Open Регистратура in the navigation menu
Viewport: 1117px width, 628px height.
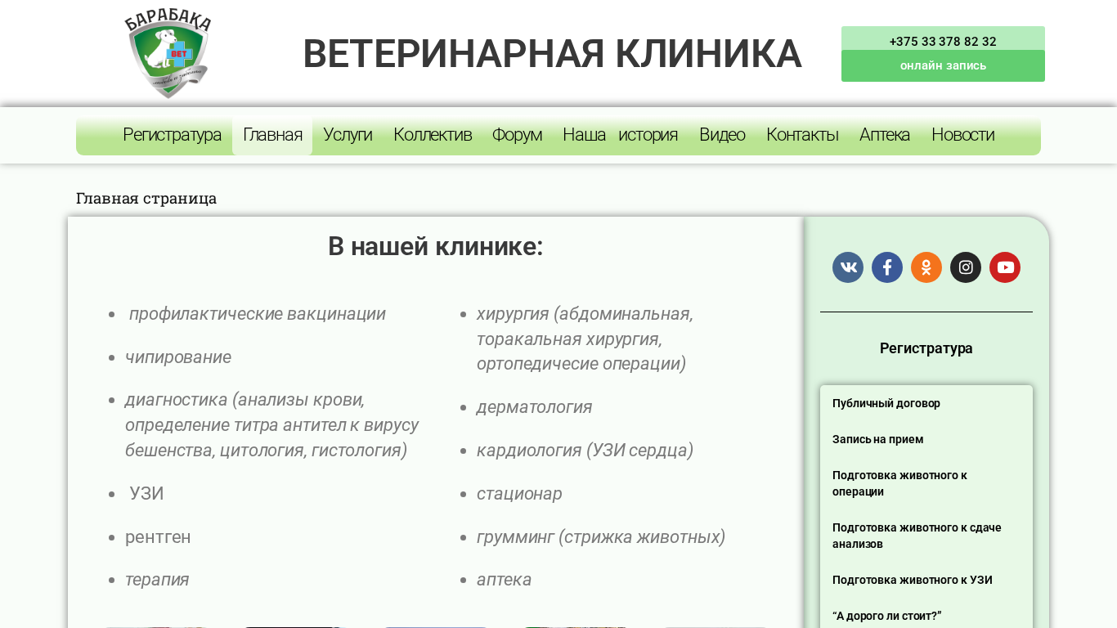click(x=172, y=135)
